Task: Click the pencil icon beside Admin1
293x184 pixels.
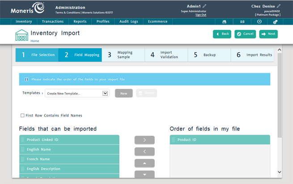Action: click(x=205, y=6)
